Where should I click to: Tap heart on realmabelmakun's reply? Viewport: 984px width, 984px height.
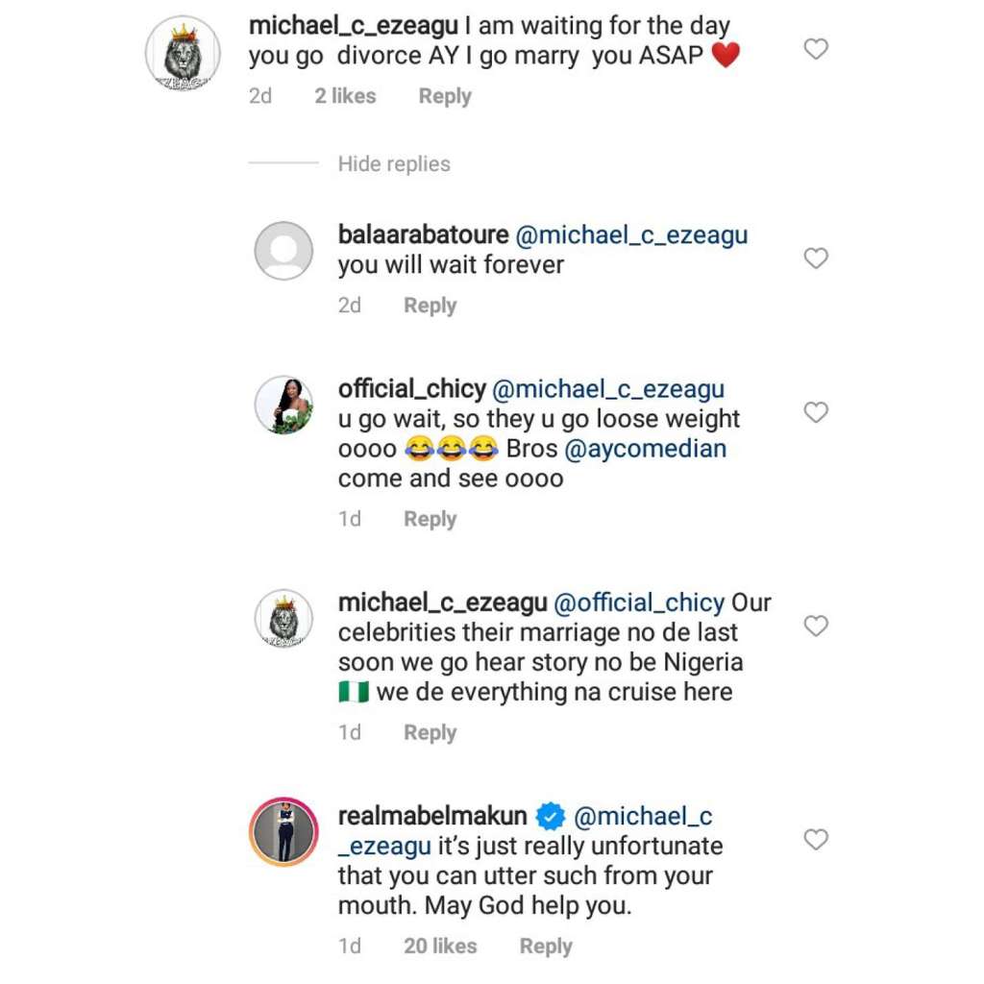pyautogui.click(x=815, y=840)
